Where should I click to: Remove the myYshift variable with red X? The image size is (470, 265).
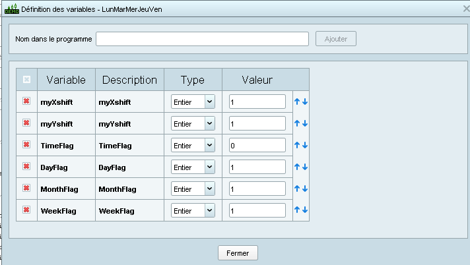(26, 123)
